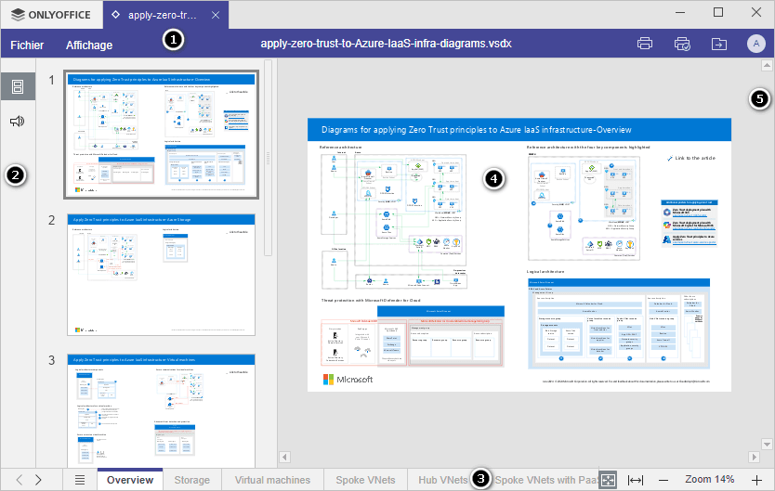
Task: Click the ONLYOFFICE home logo
Action: point(51,15)
